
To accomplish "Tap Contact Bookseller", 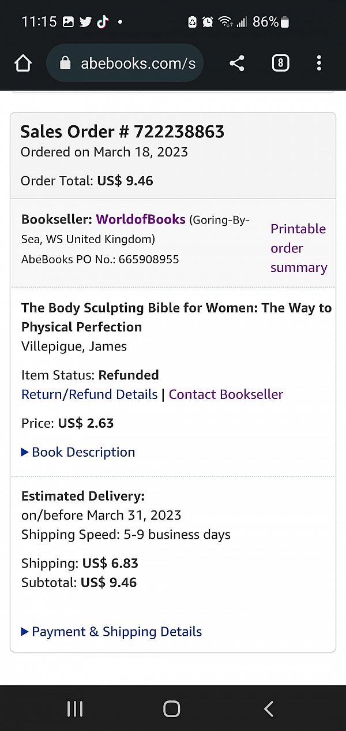I will [x=227, y=394].
